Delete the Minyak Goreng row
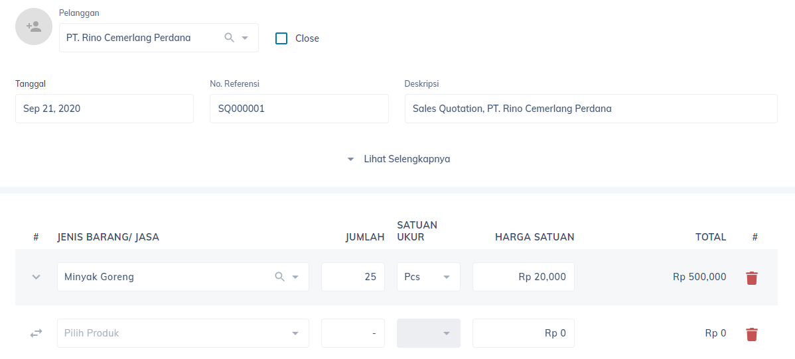795x359 pixels. pyautogui.click(x=751, y=278)
